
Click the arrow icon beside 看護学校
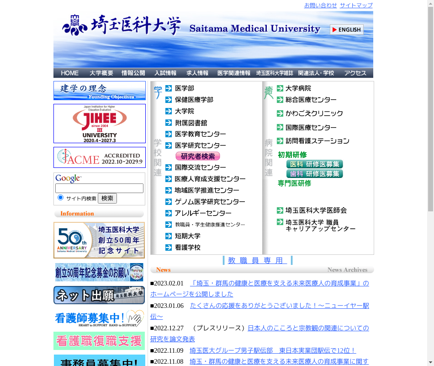(x=169, y=248)
